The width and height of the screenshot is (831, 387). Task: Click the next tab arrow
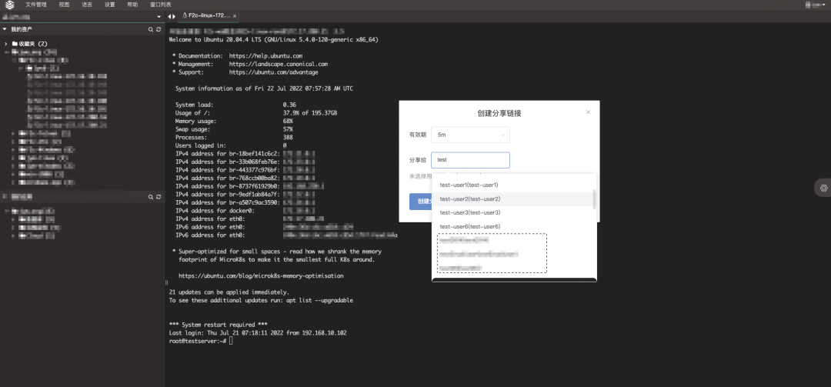pyautogui.click(x=173, y=16)
